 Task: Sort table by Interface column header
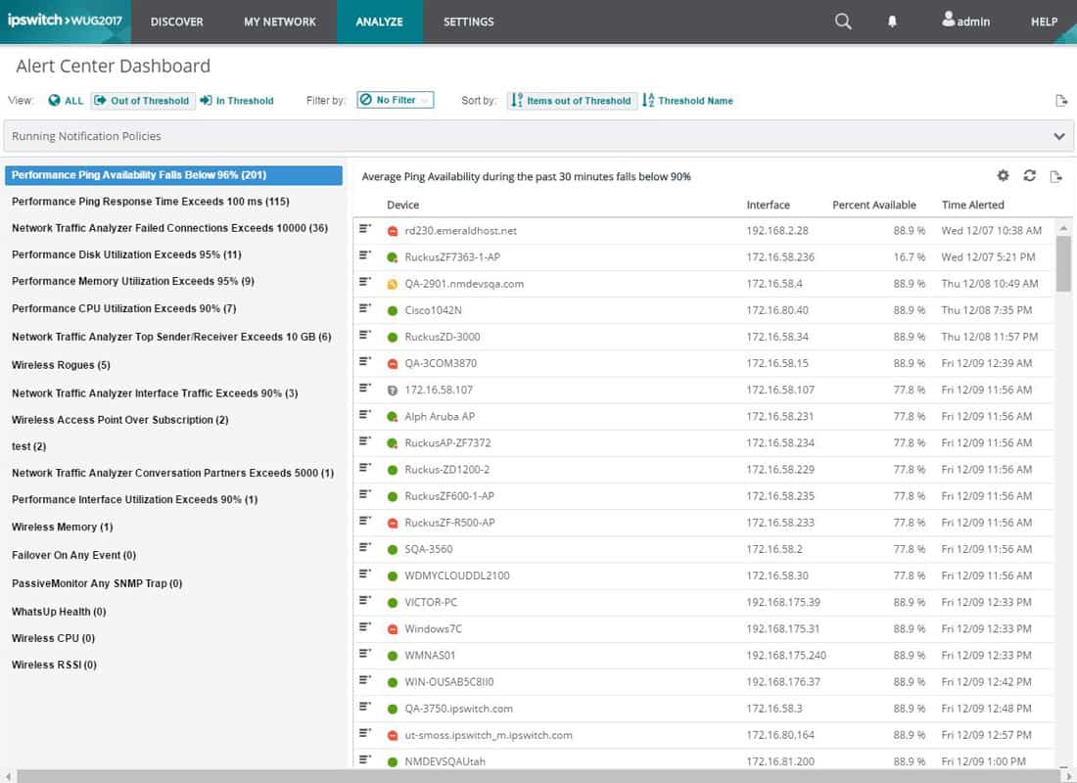coord(768,205)
